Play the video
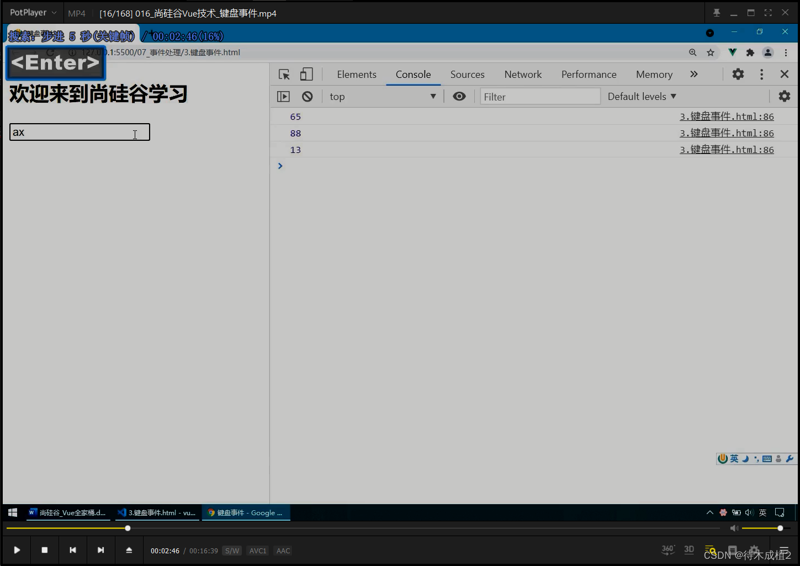The height and width of the screenshot is (566, 800). [17, 550]
